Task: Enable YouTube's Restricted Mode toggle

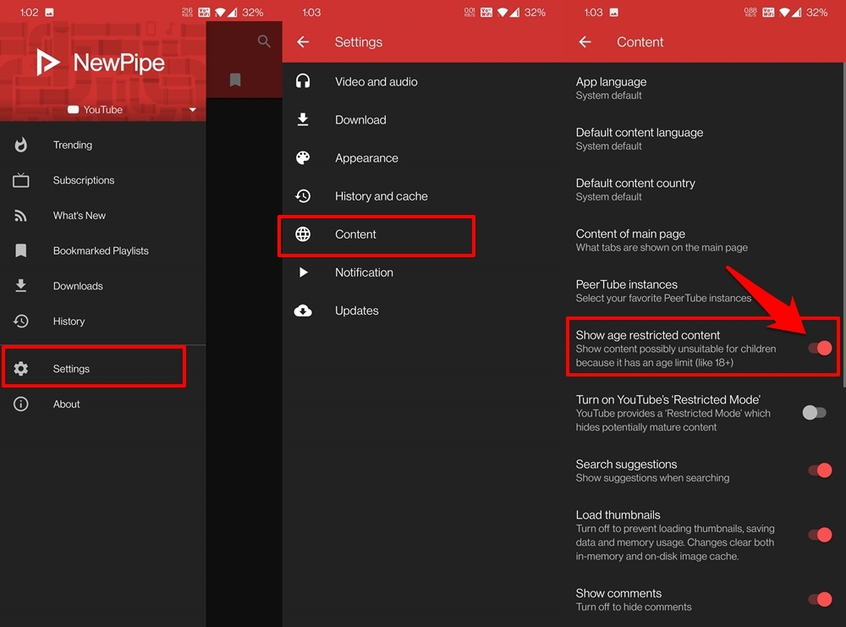Action: (814, 413)
